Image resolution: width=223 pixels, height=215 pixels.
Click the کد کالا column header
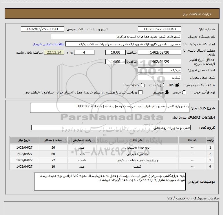[192, 140]
